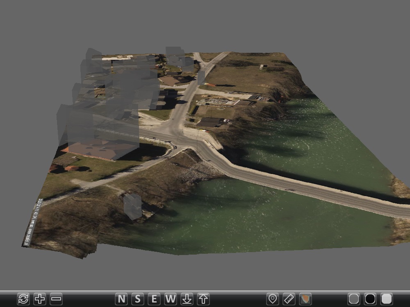Viewport: 410px width, 307px height.
Task: Activate the ruler measurement tool
Action: coord(289,299)
